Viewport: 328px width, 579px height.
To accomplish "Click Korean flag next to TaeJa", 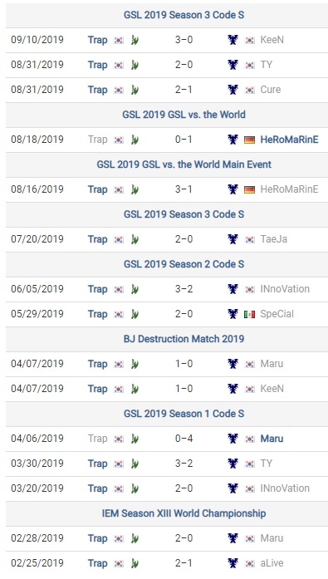I will tap(250, 239).
